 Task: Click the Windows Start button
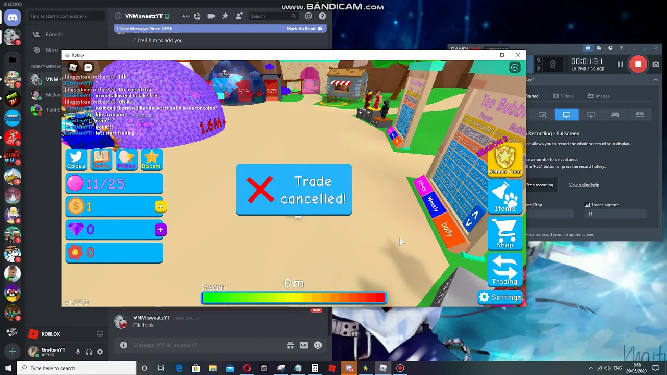point(8,368)
